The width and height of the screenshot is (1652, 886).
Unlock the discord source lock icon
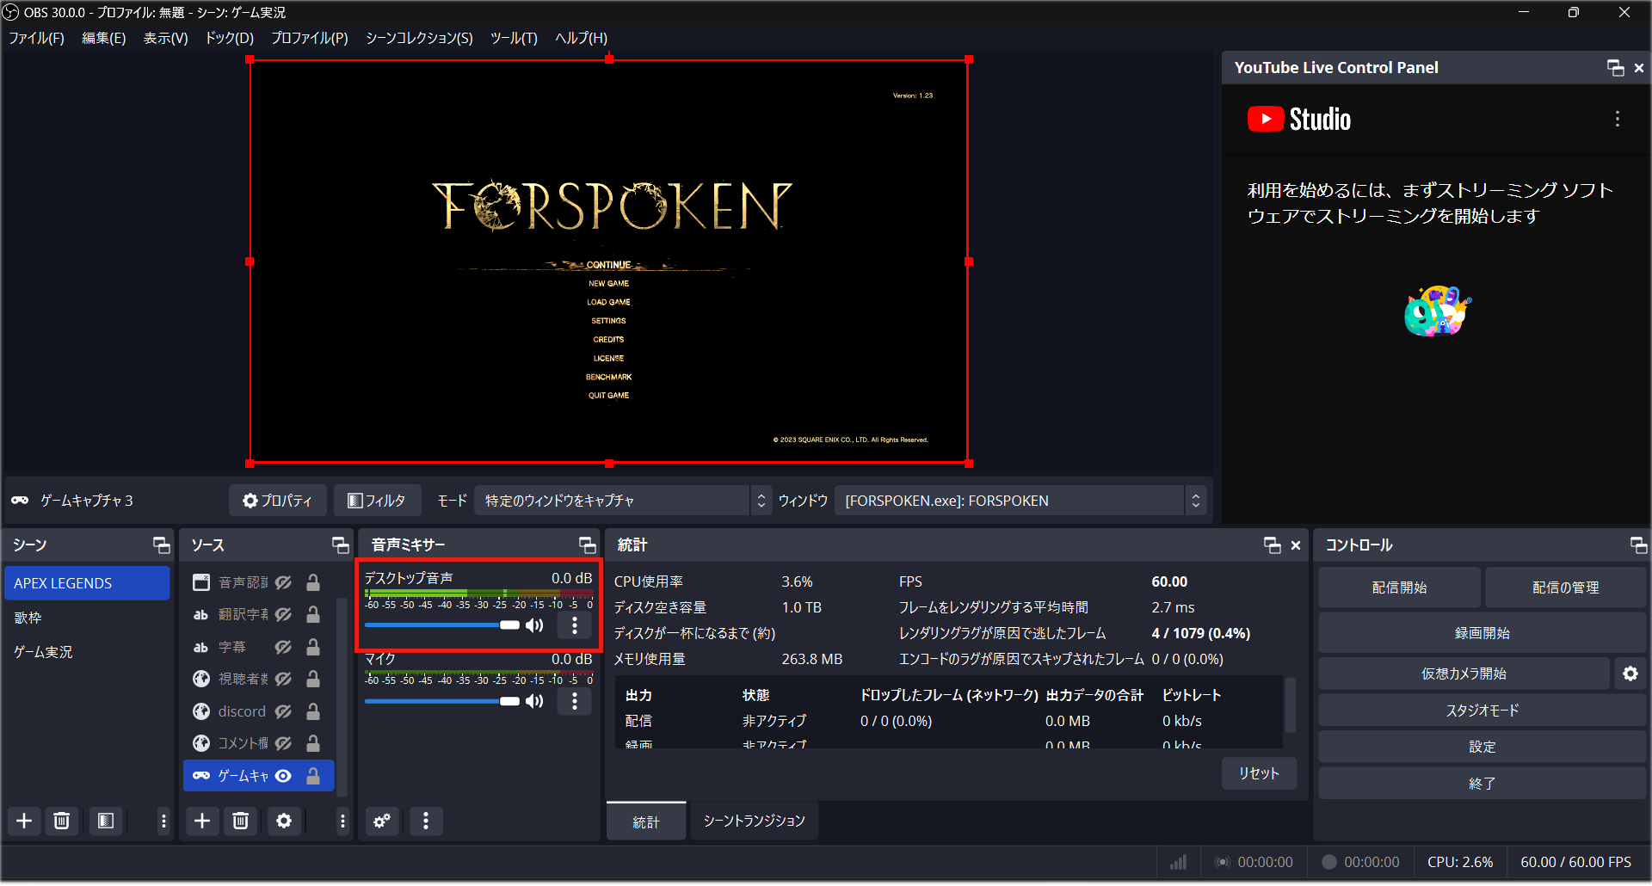pyautogui.click(x=313, y=712)
